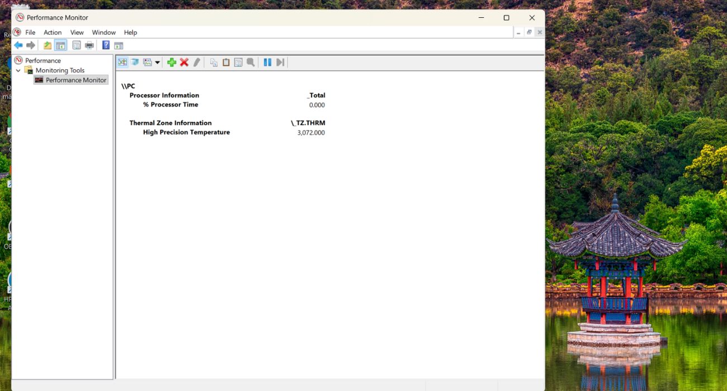Toggle Show/Hide Console Tree button

click(x=60, y=45)
